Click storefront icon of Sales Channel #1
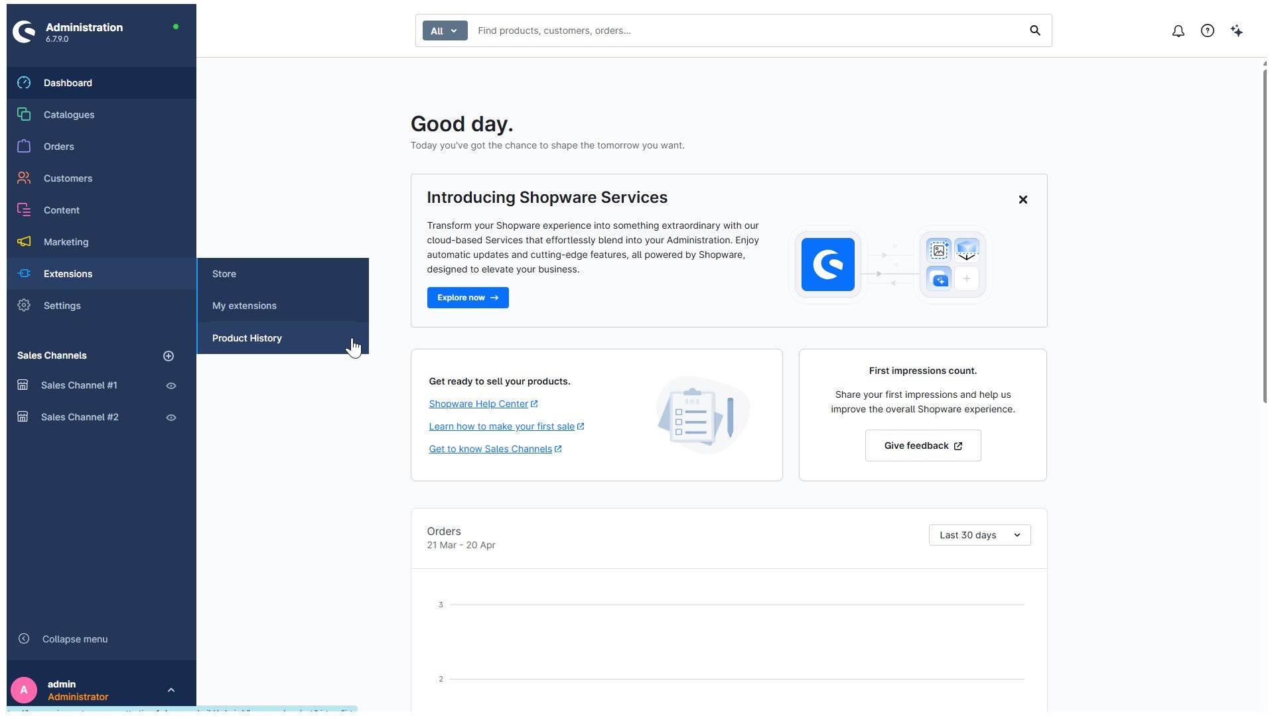The image size is (1274, 716). pos(23,385)
